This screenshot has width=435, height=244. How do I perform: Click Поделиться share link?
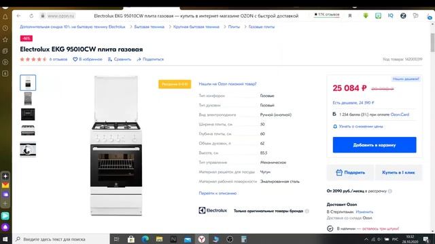pyautogui.click(x=150, y=59)
